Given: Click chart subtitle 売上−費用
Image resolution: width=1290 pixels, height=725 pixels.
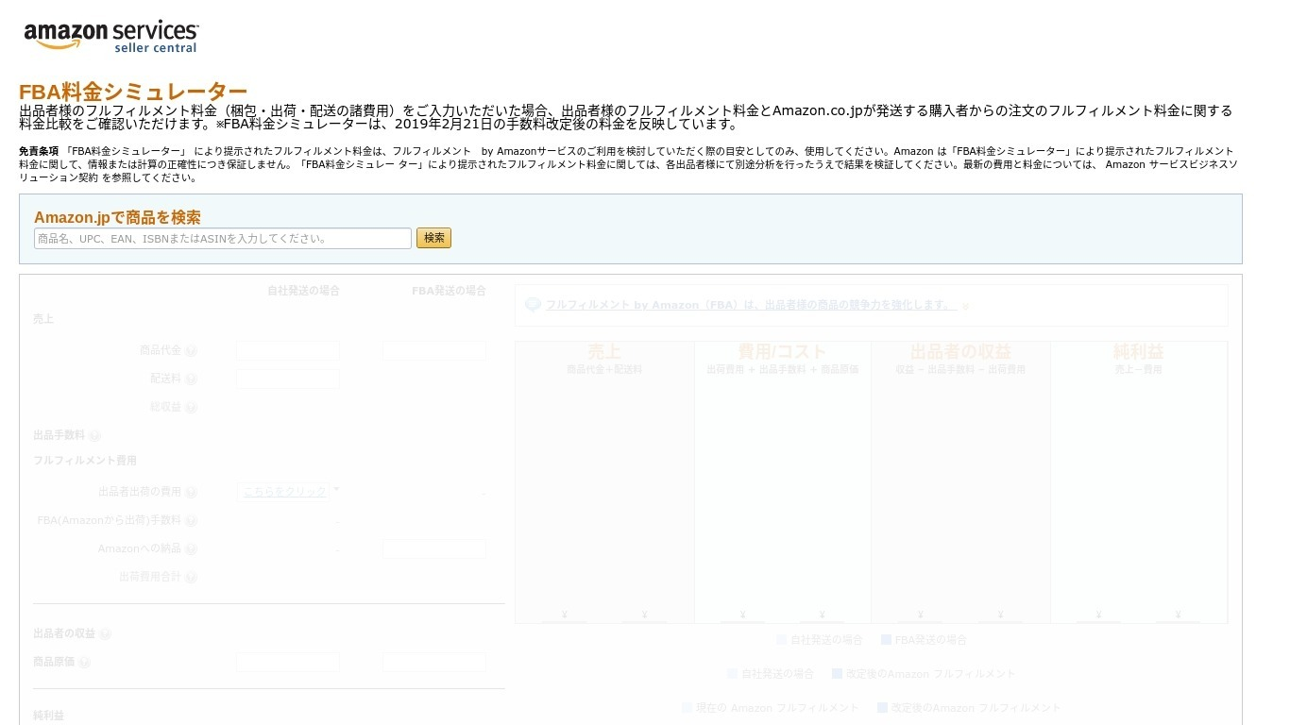Looking at the screenshot, I should (1139, 370).
